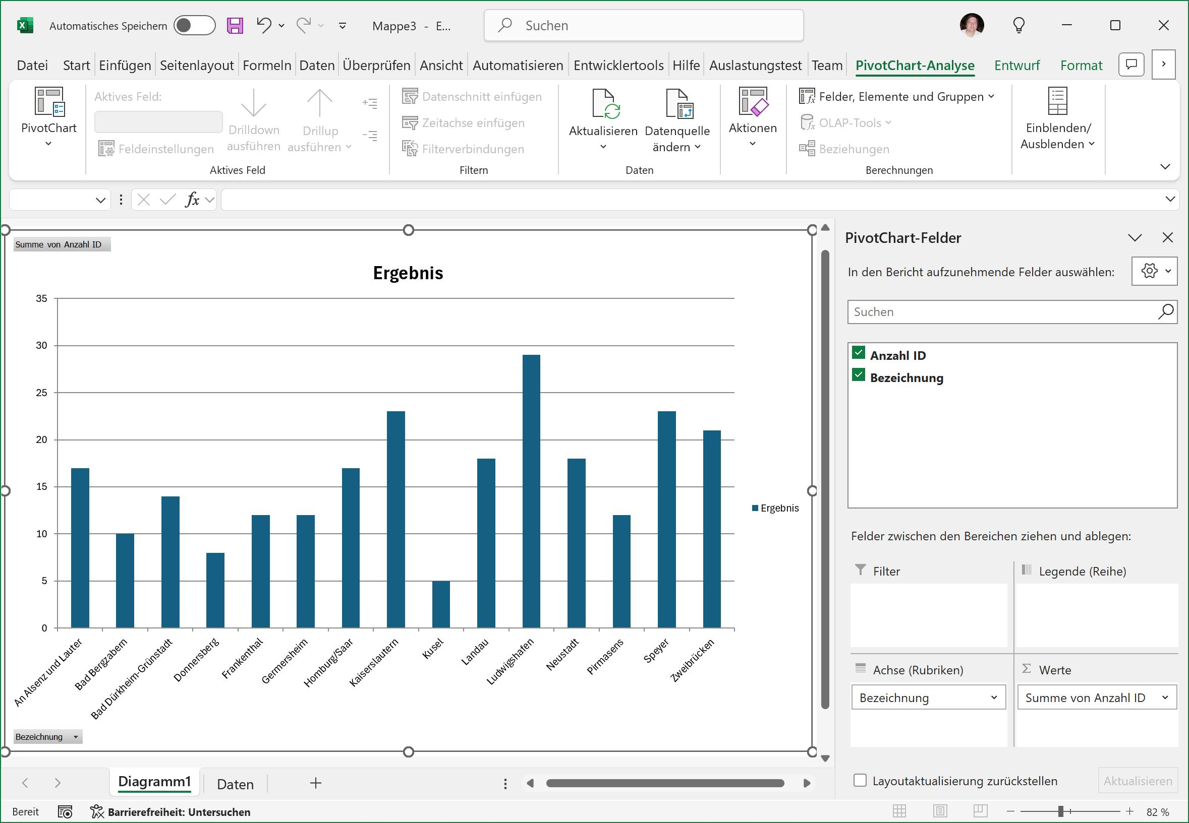Click the PivotChart fields search box
1189x823 pixels.
point(1001,312)
